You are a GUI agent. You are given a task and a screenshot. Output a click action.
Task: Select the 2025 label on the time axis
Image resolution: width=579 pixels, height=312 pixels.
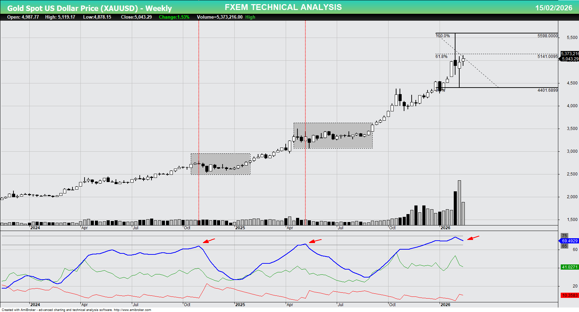point(240,228)
